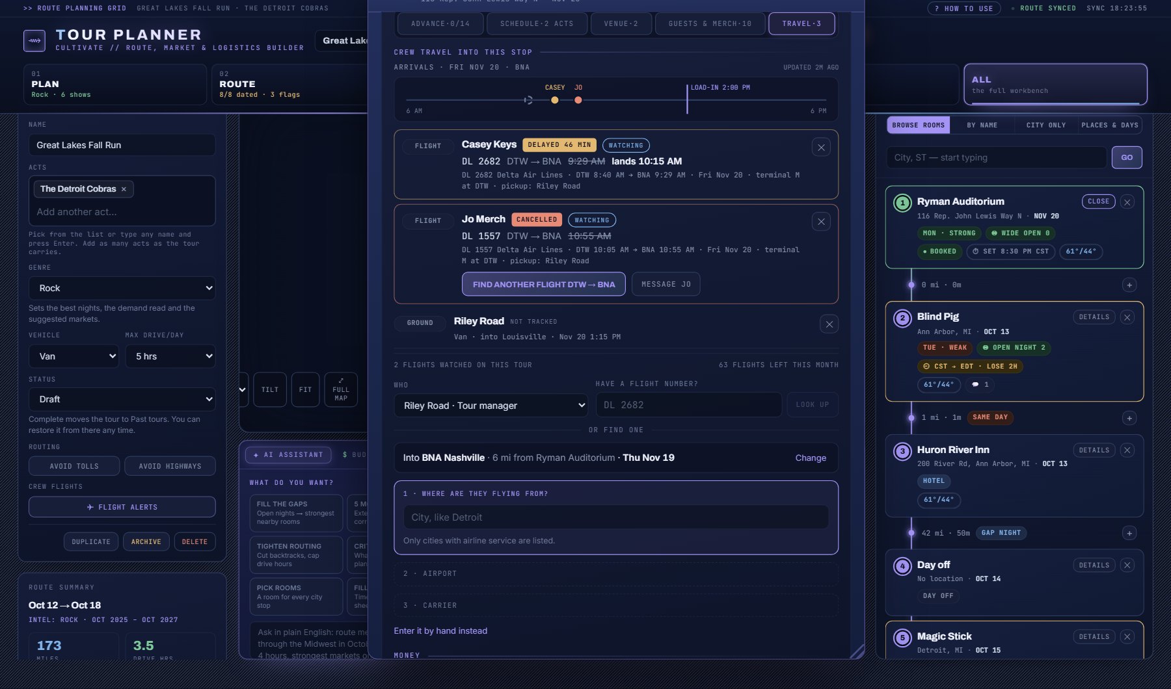Click the Casey arrival dot on timeline
1171x689 pixels.
(x=554, y=100)
